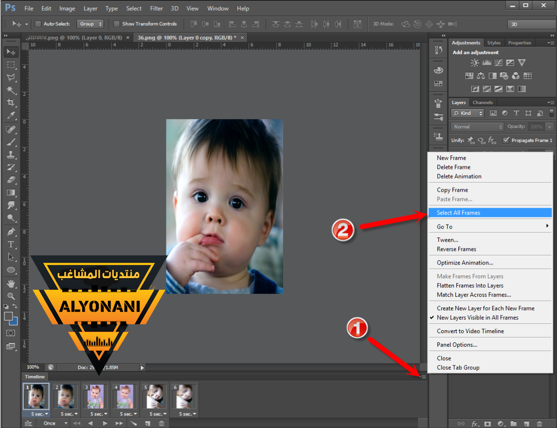This screenshot has height=428, width=557.
Task: Enable the Auto-Select checkbox
Action: click(38, 24)
